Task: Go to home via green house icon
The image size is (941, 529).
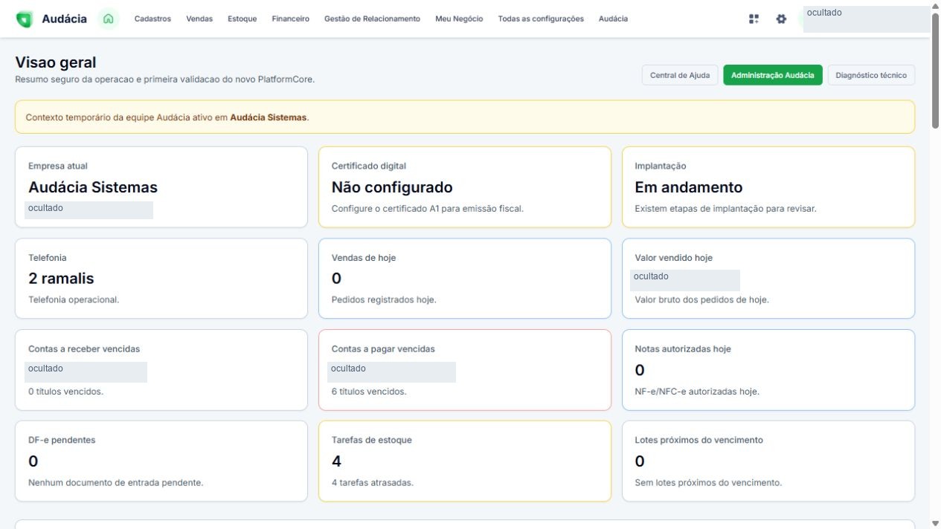Action: coord(109,19)
